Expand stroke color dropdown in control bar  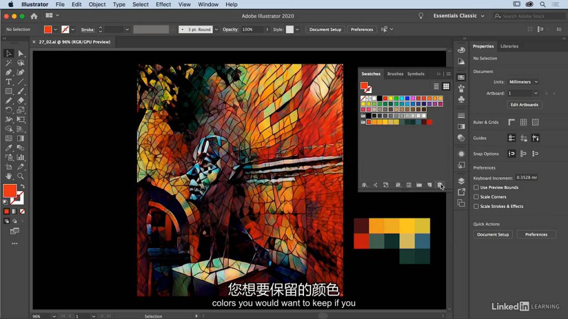(73, 30)
